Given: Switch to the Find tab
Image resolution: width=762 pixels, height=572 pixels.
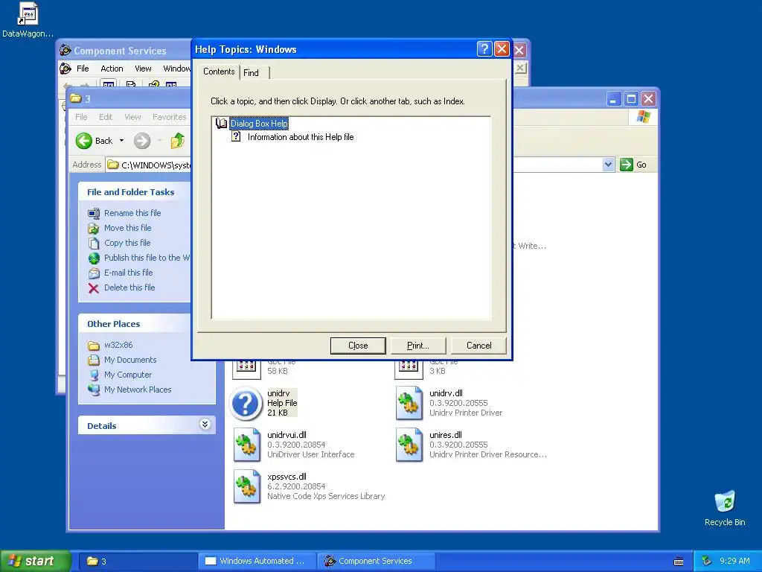Looking at the screenshot, I should tap(252, 73).
